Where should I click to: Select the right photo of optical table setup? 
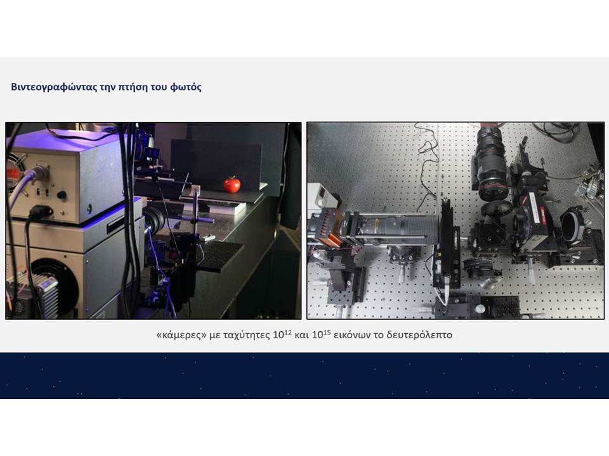pyautogui.click(x=455, y=220)
